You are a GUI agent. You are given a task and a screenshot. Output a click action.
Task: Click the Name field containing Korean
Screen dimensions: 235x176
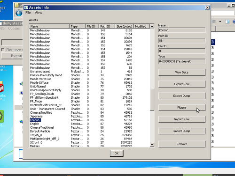coord(182,30)
